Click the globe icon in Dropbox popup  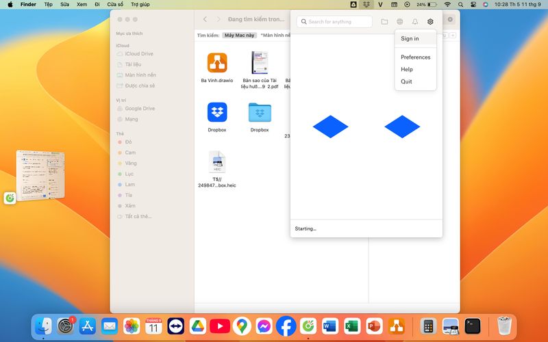[x=400, y=22]
